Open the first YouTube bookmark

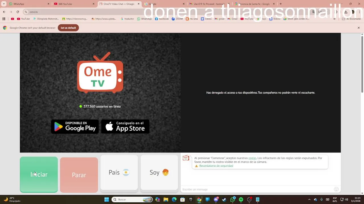[23, 19]
